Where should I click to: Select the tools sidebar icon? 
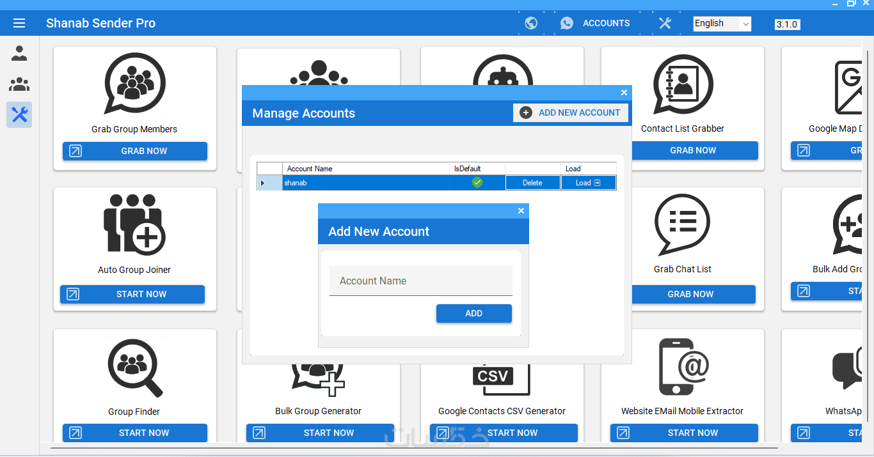(19, 115)
